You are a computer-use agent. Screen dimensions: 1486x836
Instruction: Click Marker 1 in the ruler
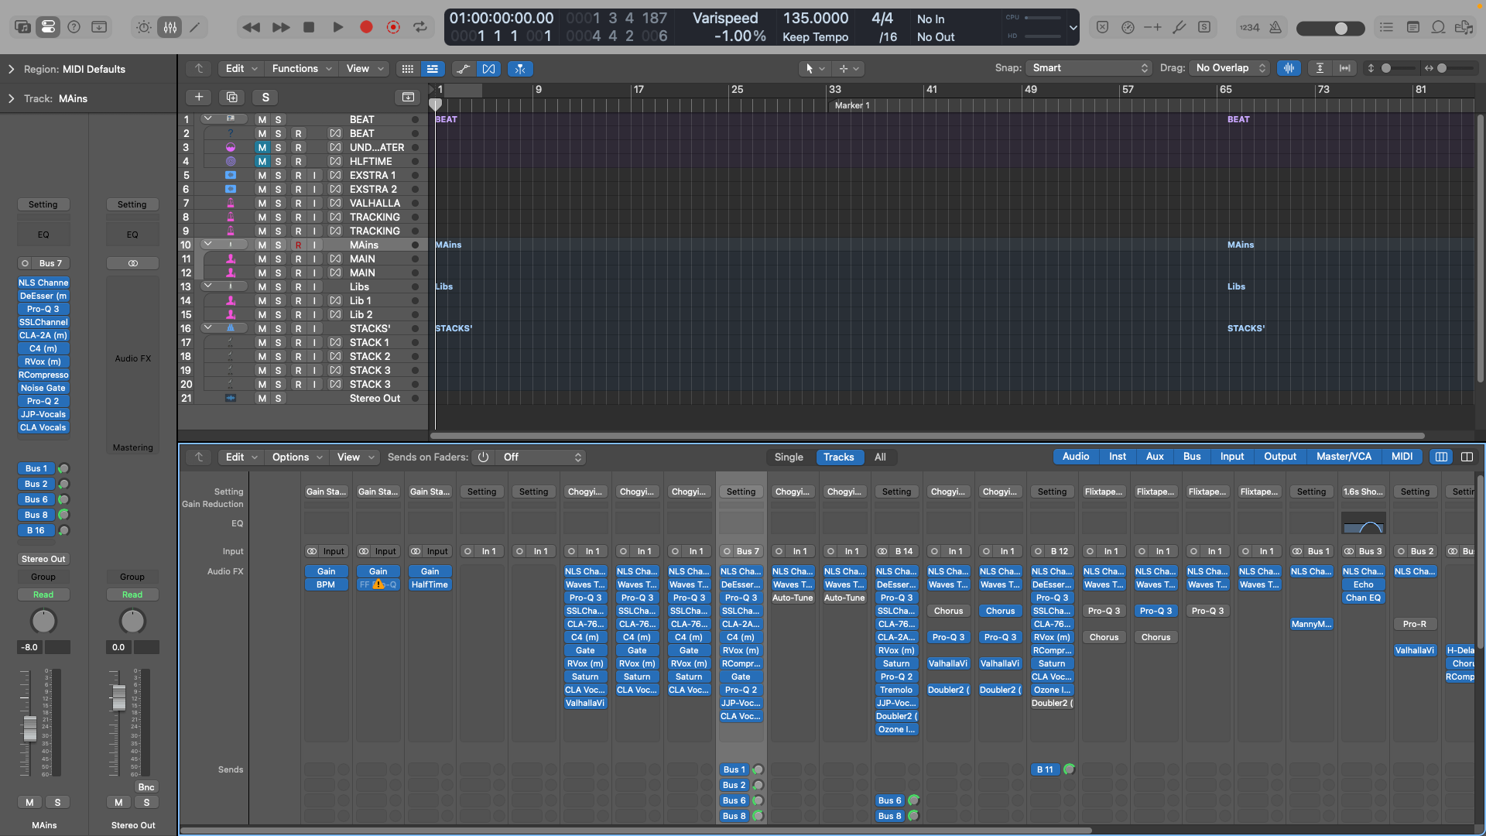coord(852,105)
